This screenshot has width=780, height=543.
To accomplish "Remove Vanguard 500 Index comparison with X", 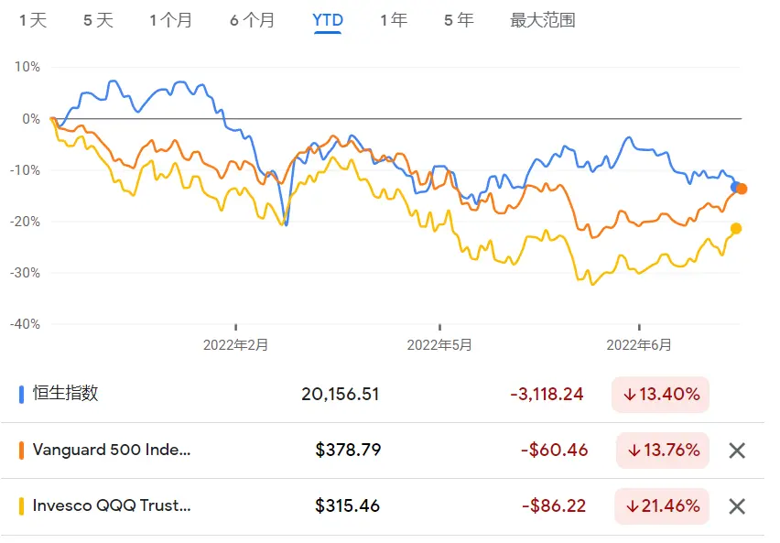I will tap(737, 451).
